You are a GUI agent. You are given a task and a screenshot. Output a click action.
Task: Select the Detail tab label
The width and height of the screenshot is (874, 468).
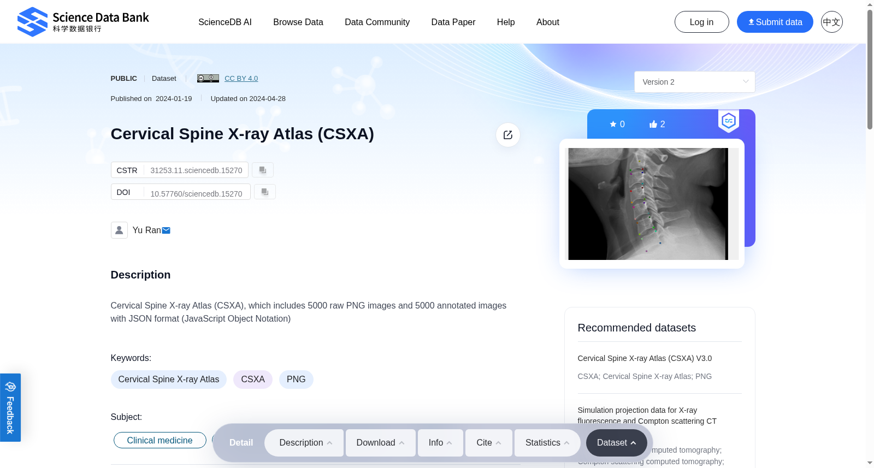[x=241, y=443]
